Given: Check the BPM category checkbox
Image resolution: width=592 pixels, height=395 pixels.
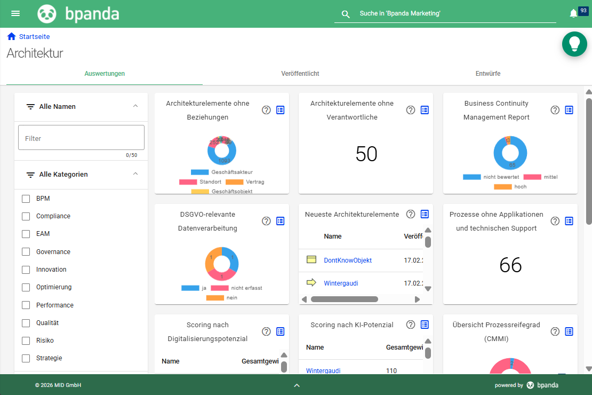Looking at the screenshot, I should 25,198.
